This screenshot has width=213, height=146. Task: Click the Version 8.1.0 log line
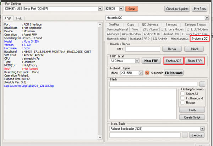(x=17, y=45)
